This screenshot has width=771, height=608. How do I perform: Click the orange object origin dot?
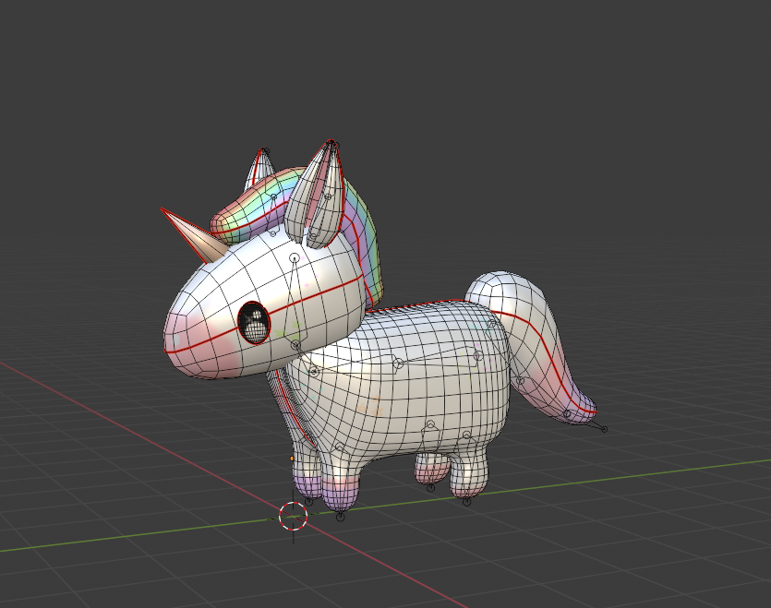point(292,459)
